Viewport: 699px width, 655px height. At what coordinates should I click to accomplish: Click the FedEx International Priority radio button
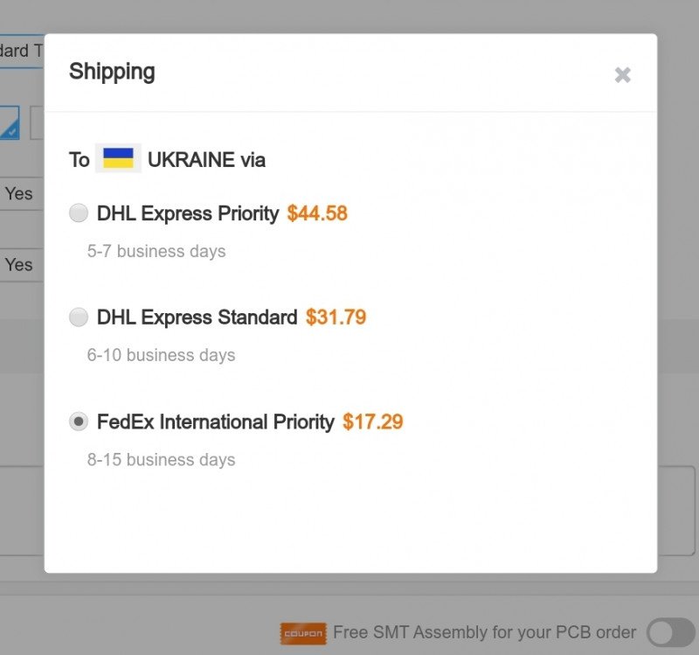(79, 422)
